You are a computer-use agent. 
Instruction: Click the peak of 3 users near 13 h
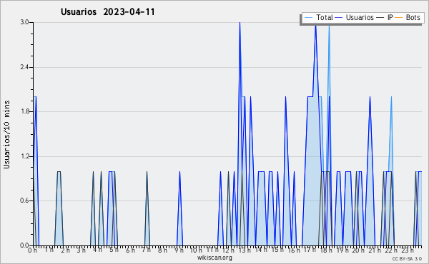240,23
